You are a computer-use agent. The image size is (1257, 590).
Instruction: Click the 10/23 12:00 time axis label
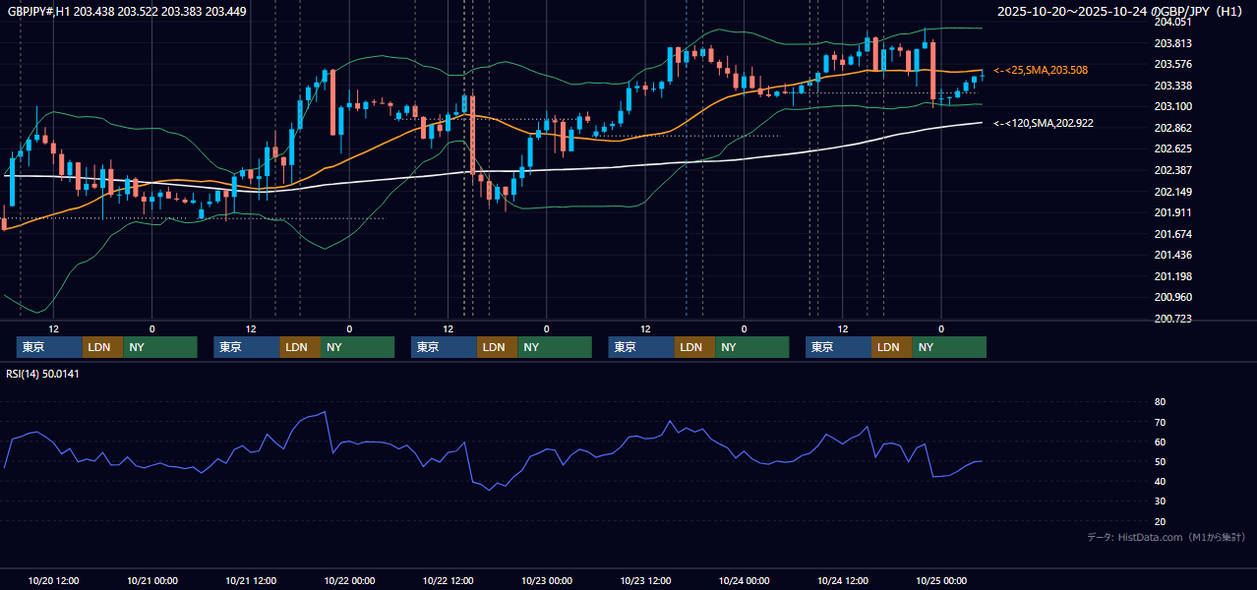click(645, 581)
